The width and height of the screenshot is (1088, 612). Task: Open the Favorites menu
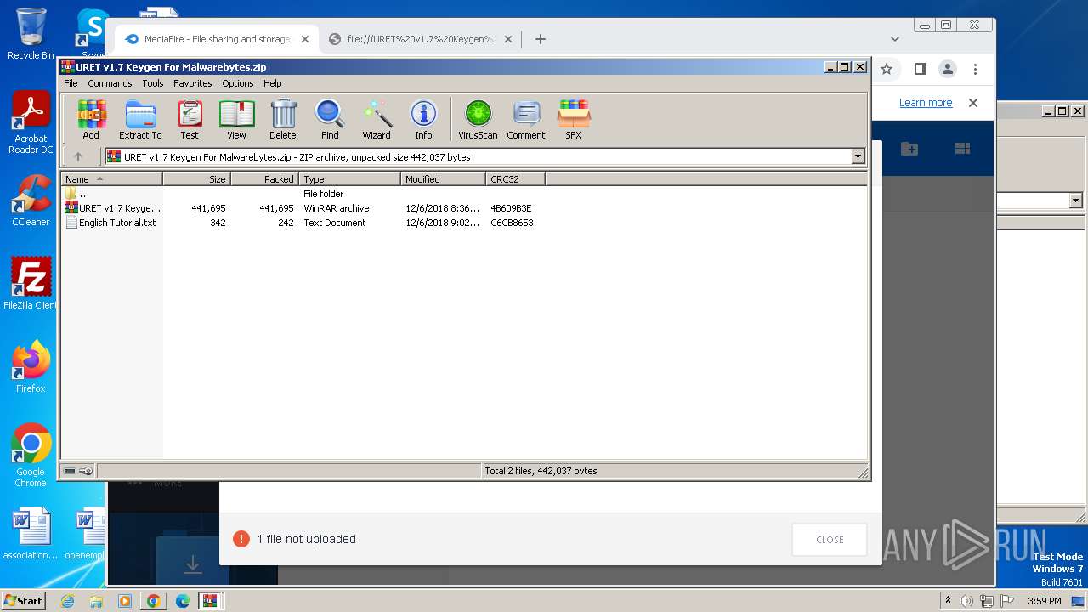pos(193,83)
